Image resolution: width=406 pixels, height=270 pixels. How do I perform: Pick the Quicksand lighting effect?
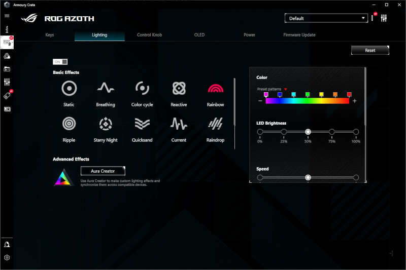click(142, 124)
